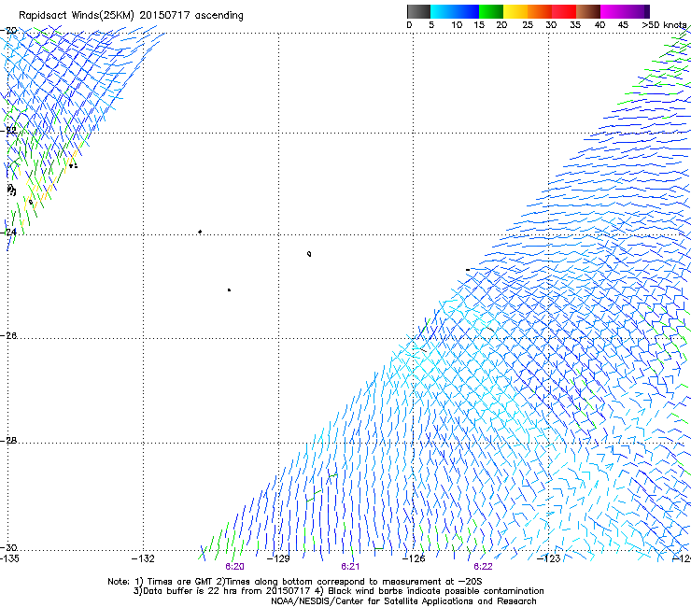Click the '-132' longitude axis label
Screen dimensions: 691x607
click(x=143, y=558)
